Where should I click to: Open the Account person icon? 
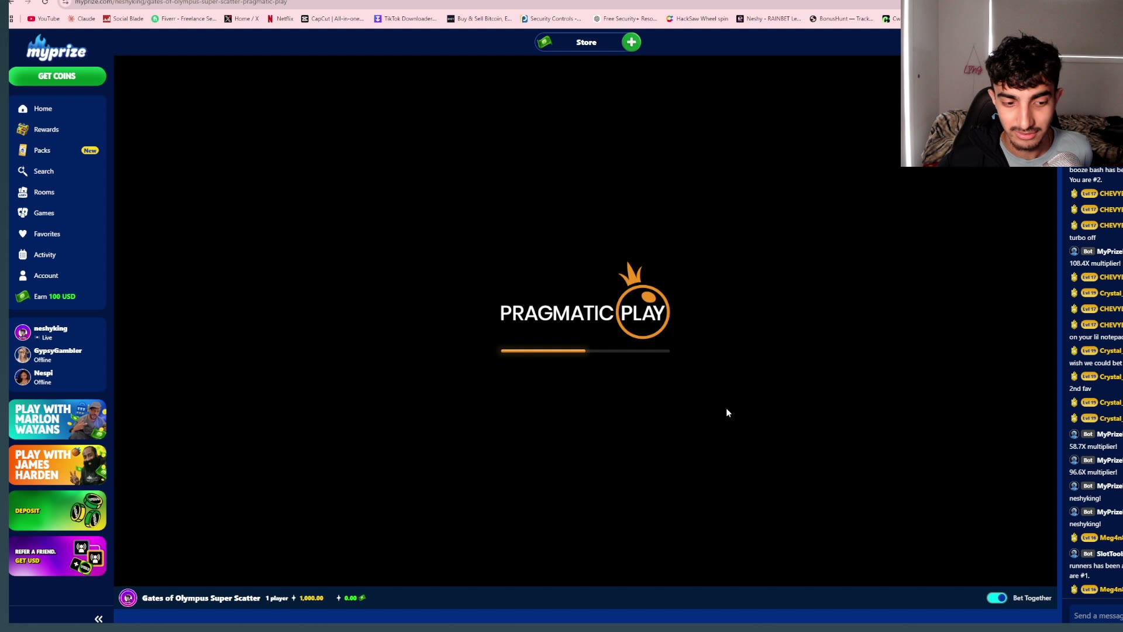tap(23, 276)
